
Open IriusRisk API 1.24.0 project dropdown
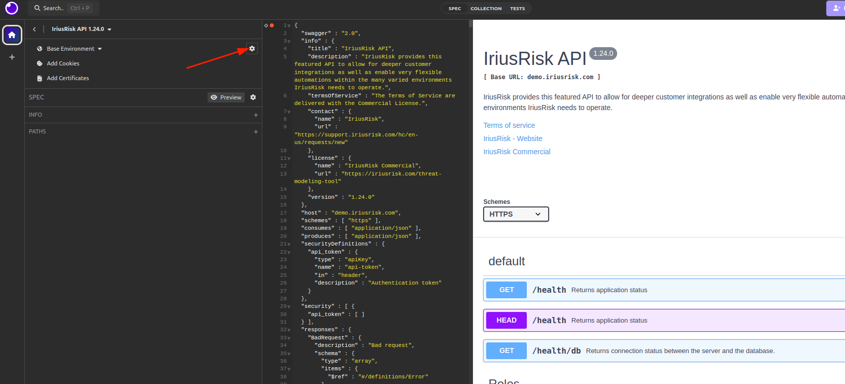coord(81,29)
